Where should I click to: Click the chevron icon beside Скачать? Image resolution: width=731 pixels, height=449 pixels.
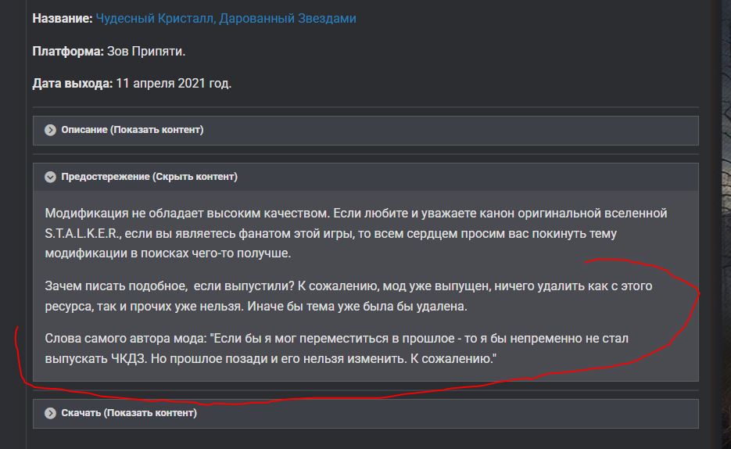click(x=50, y=413)
